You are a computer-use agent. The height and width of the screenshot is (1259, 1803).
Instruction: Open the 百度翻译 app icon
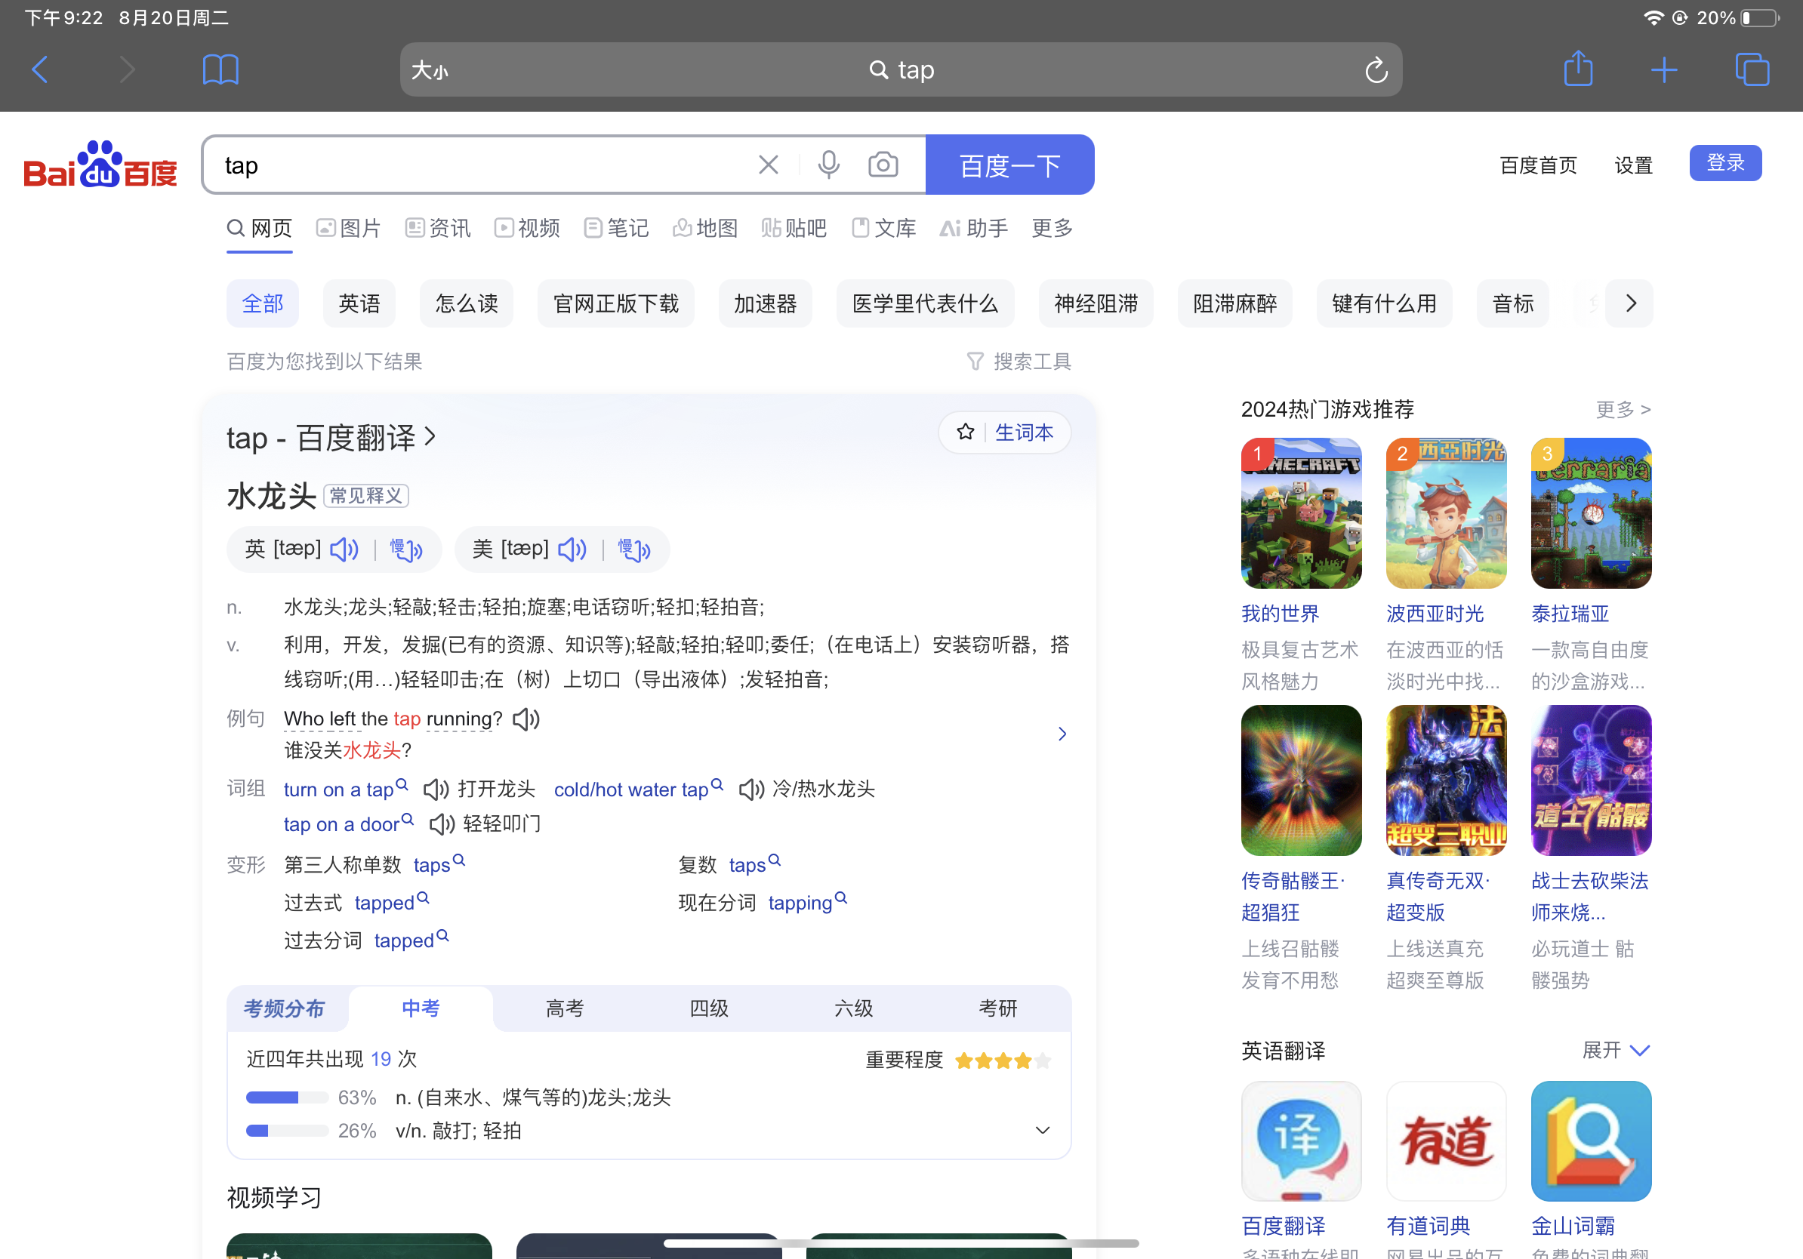(x=1300, y=1140)
